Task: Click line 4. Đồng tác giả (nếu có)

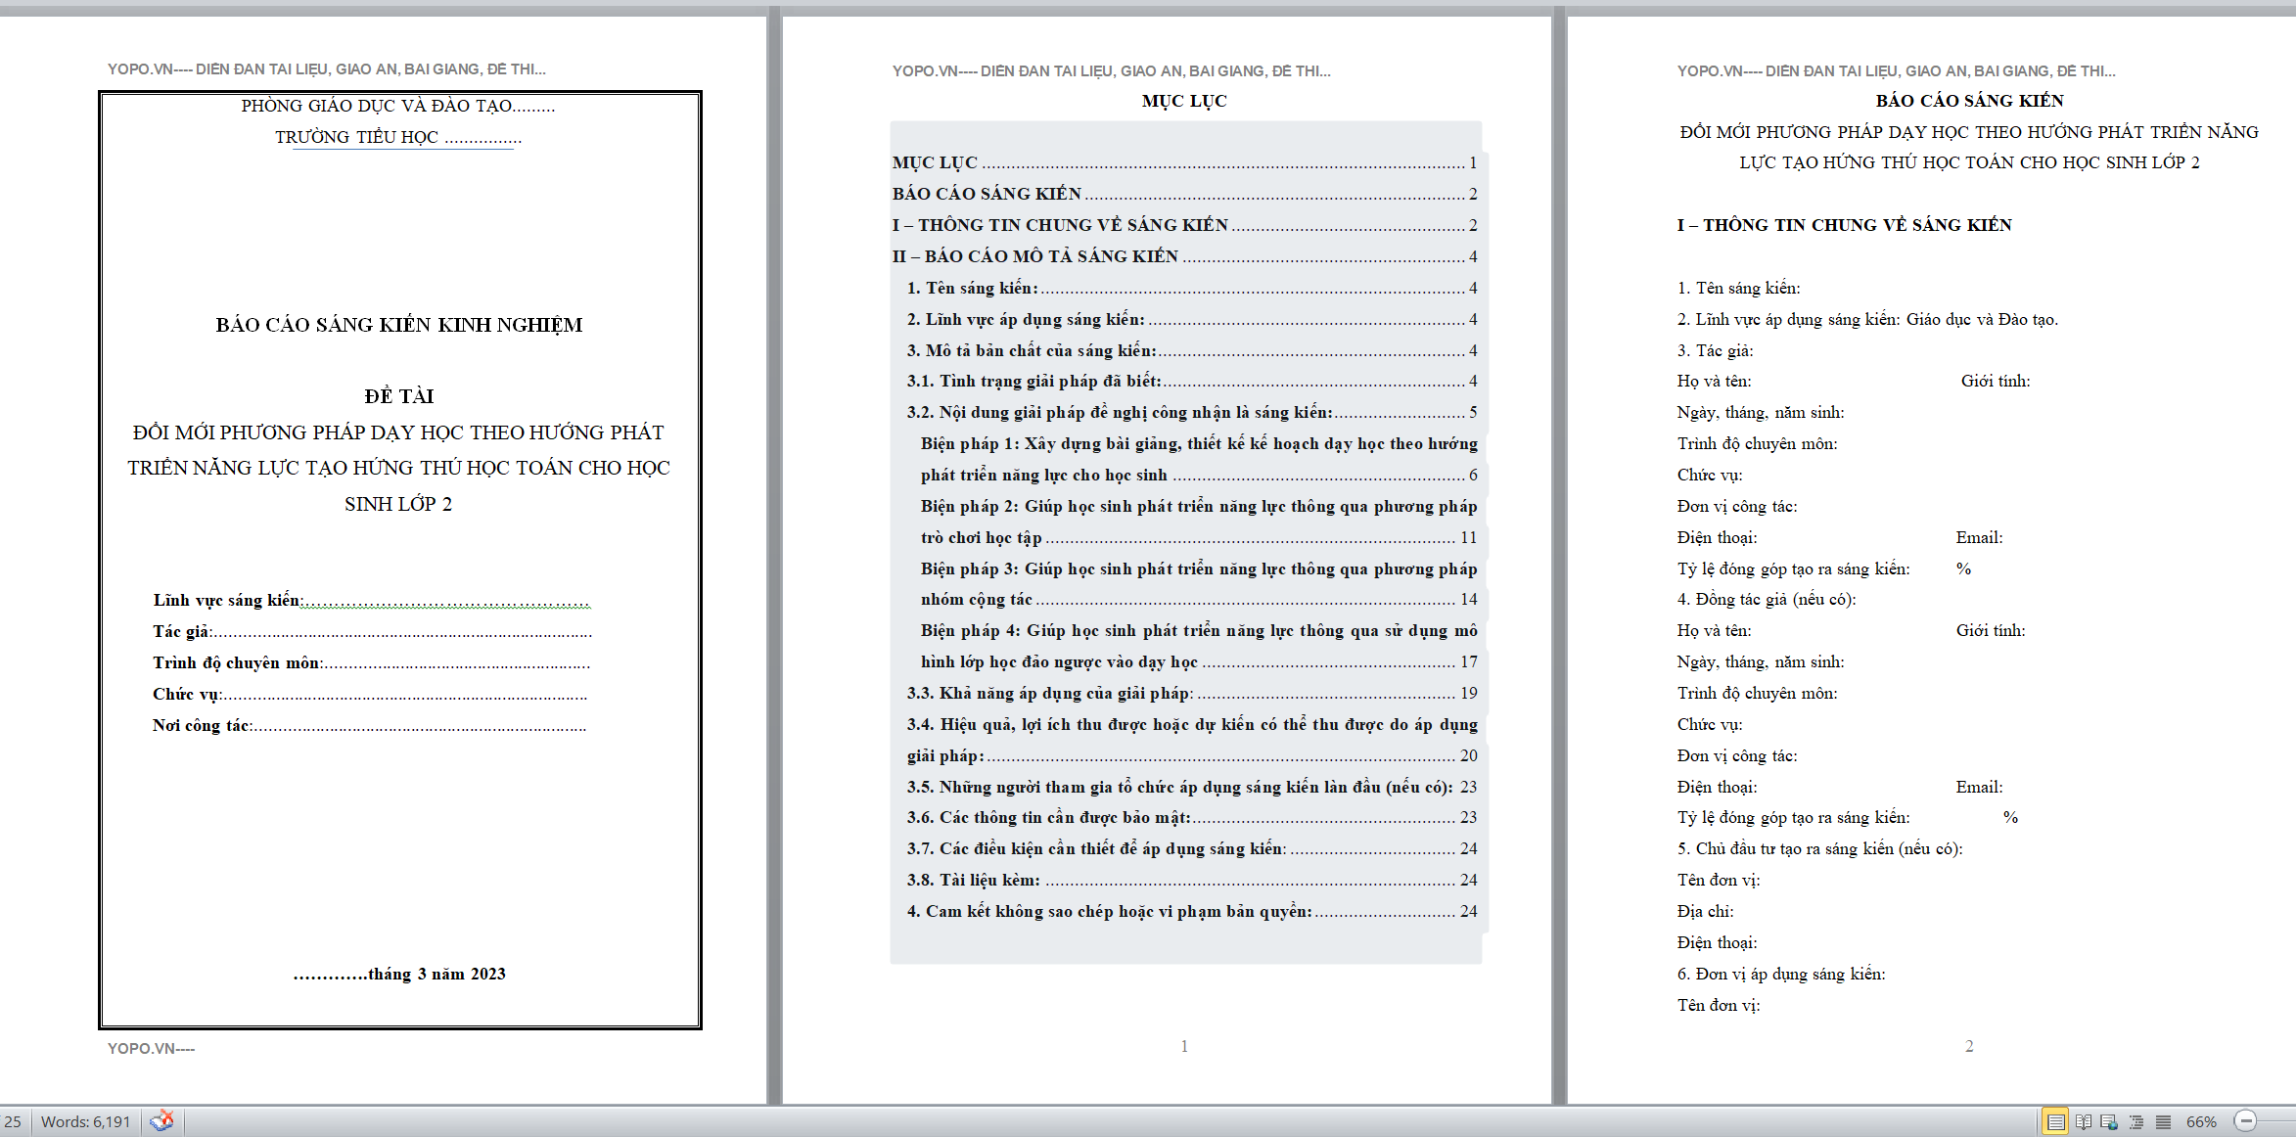Action: click(1767, 599)
